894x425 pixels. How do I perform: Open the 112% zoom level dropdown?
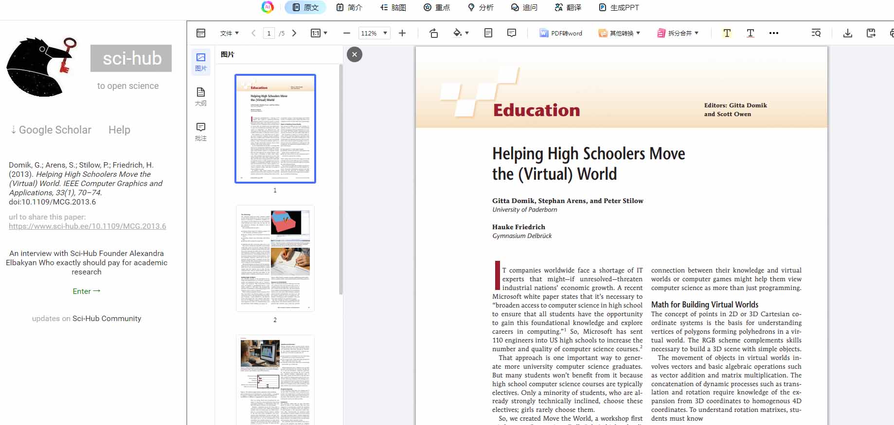pyautogui.click(x=375, y=33)
